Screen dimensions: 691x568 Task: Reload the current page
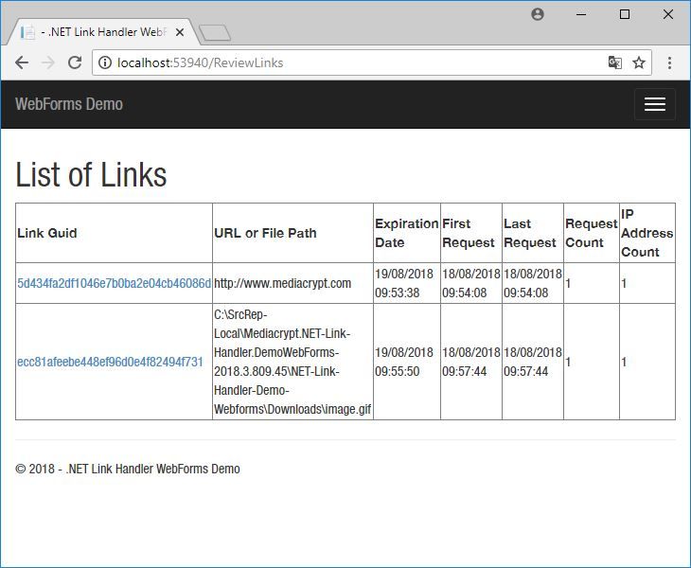click(75, 63)
